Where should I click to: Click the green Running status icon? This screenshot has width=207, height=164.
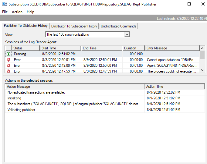click(8, 54)
